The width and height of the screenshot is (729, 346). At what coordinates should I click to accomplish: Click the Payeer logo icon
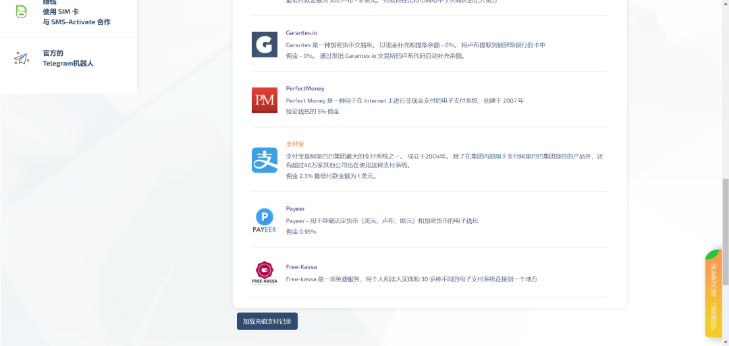tap(265, 220)
